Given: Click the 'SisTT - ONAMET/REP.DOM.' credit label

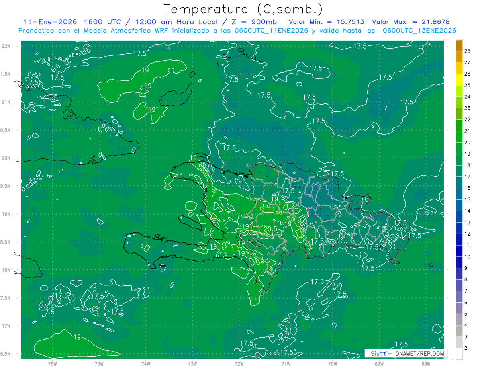Looking at the screenshot, I should (406, 353).
